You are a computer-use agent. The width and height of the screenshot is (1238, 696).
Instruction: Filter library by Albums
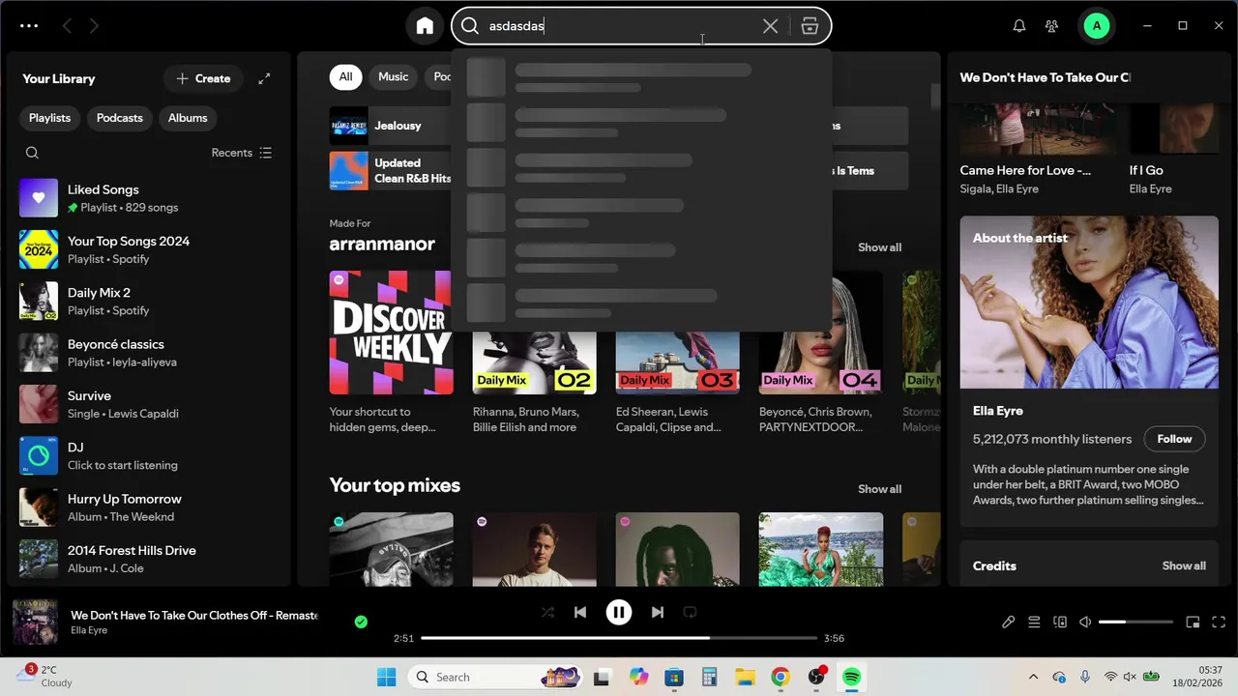[188, 118]
